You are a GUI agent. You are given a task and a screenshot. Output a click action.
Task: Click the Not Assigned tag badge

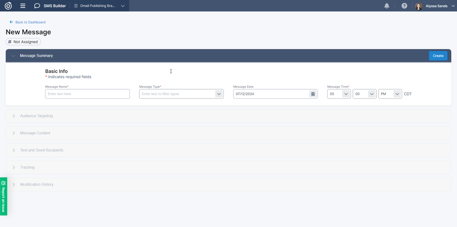click(x=23, y=42)
